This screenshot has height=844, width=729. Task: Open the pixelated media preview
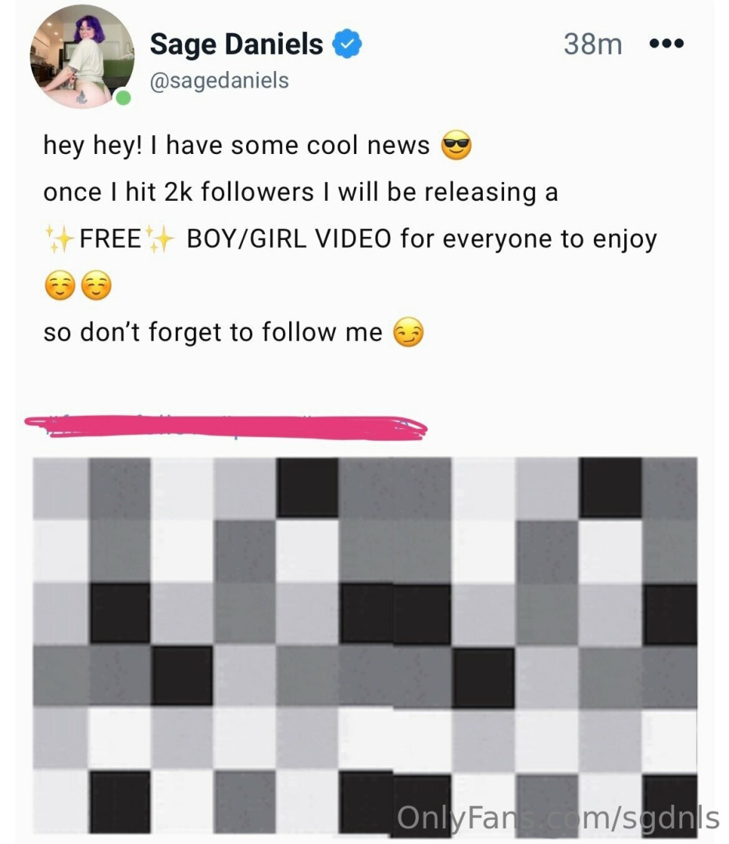(365, 645)
